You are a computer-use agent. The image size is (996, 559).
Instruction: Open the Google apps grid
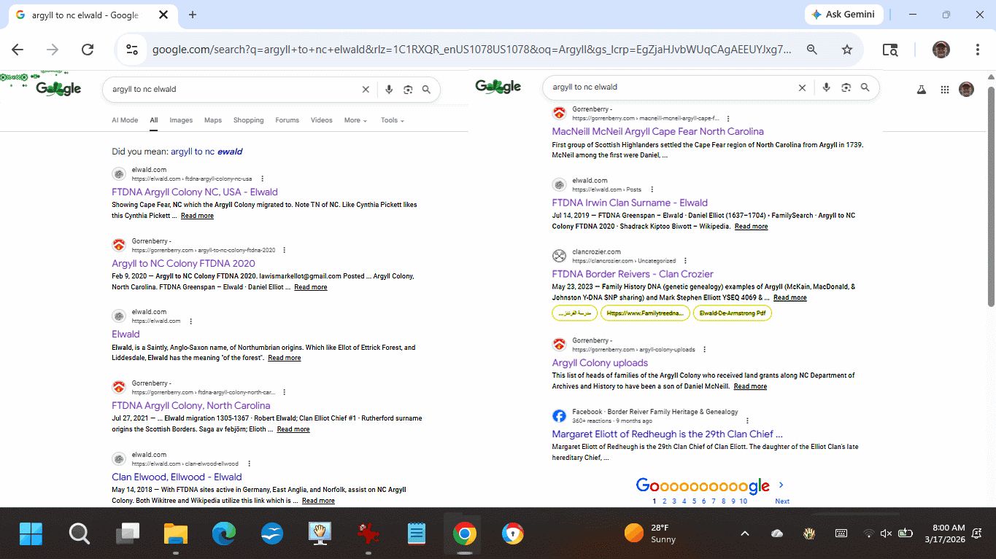pyautogui.click(x=945, y=90)
